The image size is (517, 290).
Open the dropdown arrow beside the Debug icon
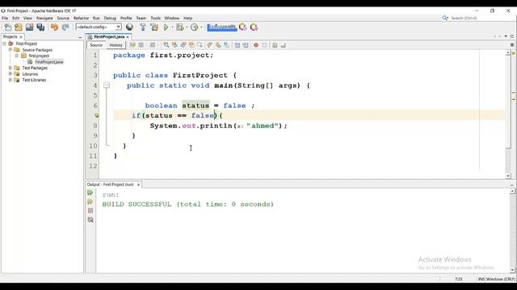click(187, 27)
